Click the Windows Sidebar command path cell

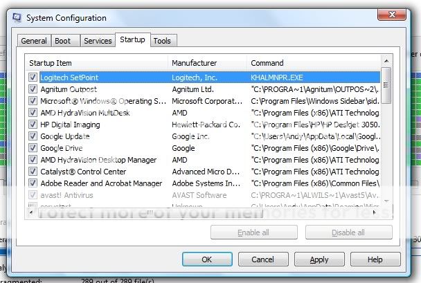pos(315,101)
